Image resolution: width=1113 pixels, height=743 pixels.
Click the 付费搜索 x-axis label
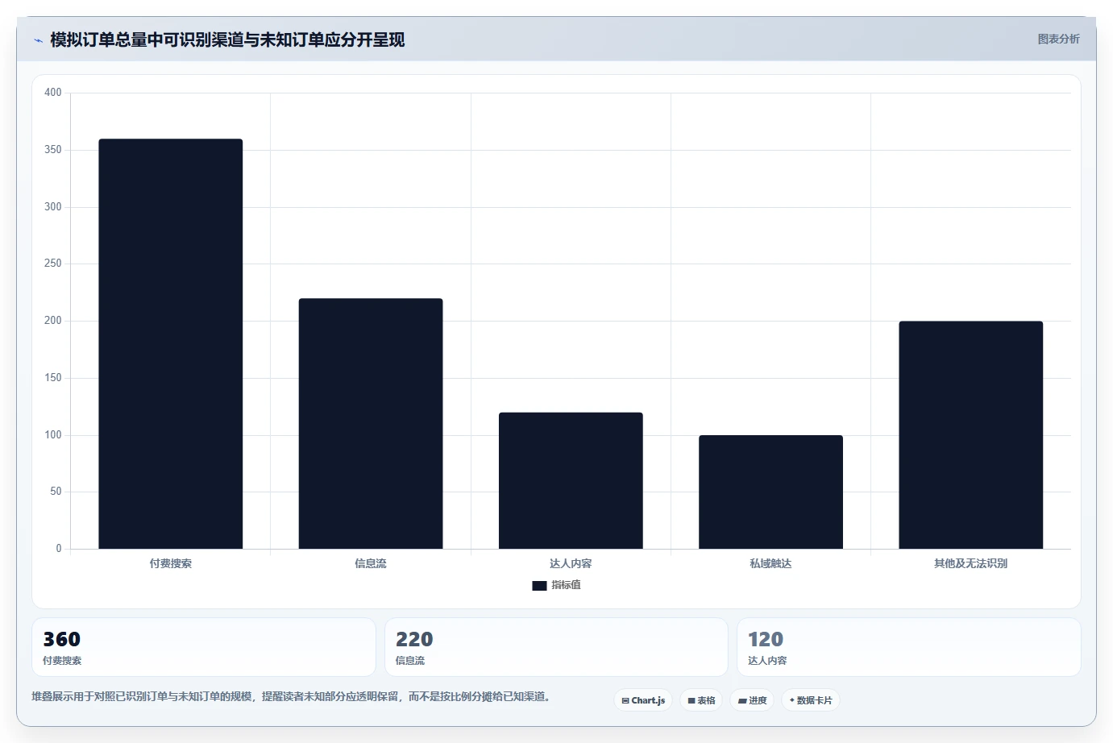pyautogui.click(x=171, y=563)
